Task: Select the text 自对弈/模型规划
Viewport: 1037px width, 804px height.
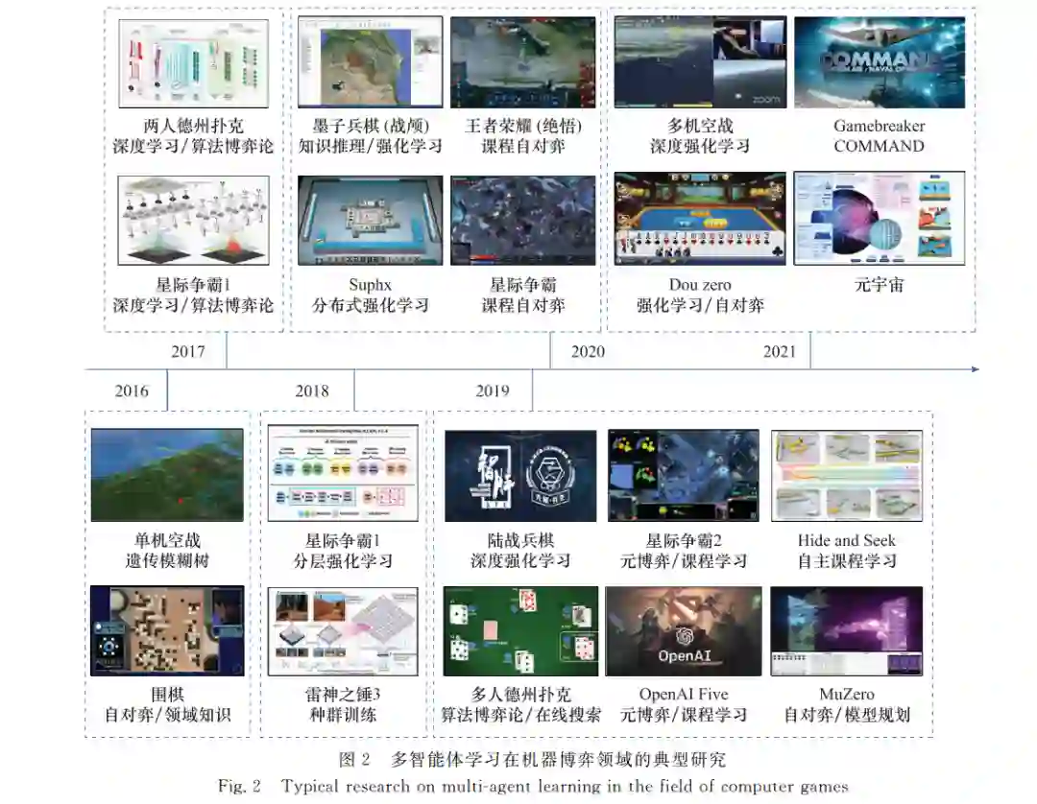Action: [847, 715]
